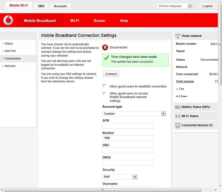Open the Wi-Fi menu in red bar
The image size is (222, 192).
[75, 21]
